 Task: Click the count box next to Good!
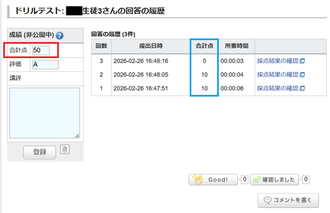(244, 179)
